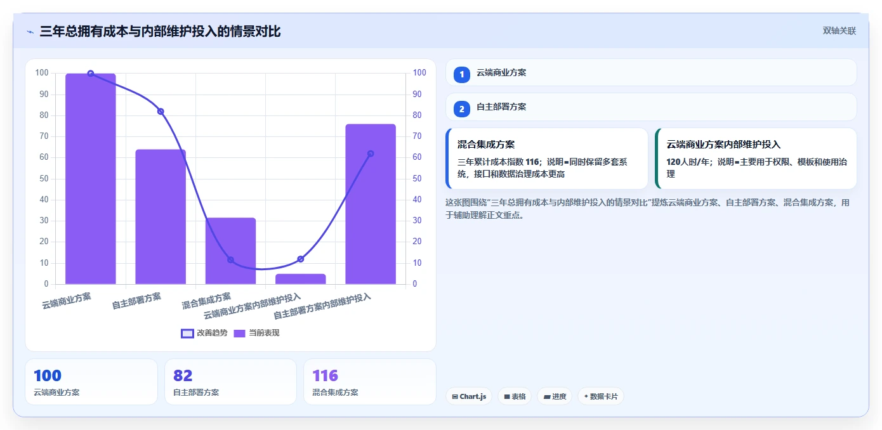Image resolution: width=882 pixels, height=430 pixels.
Task: Click the x-axis label 混合集成方案
Action: (x=206, y=301)
